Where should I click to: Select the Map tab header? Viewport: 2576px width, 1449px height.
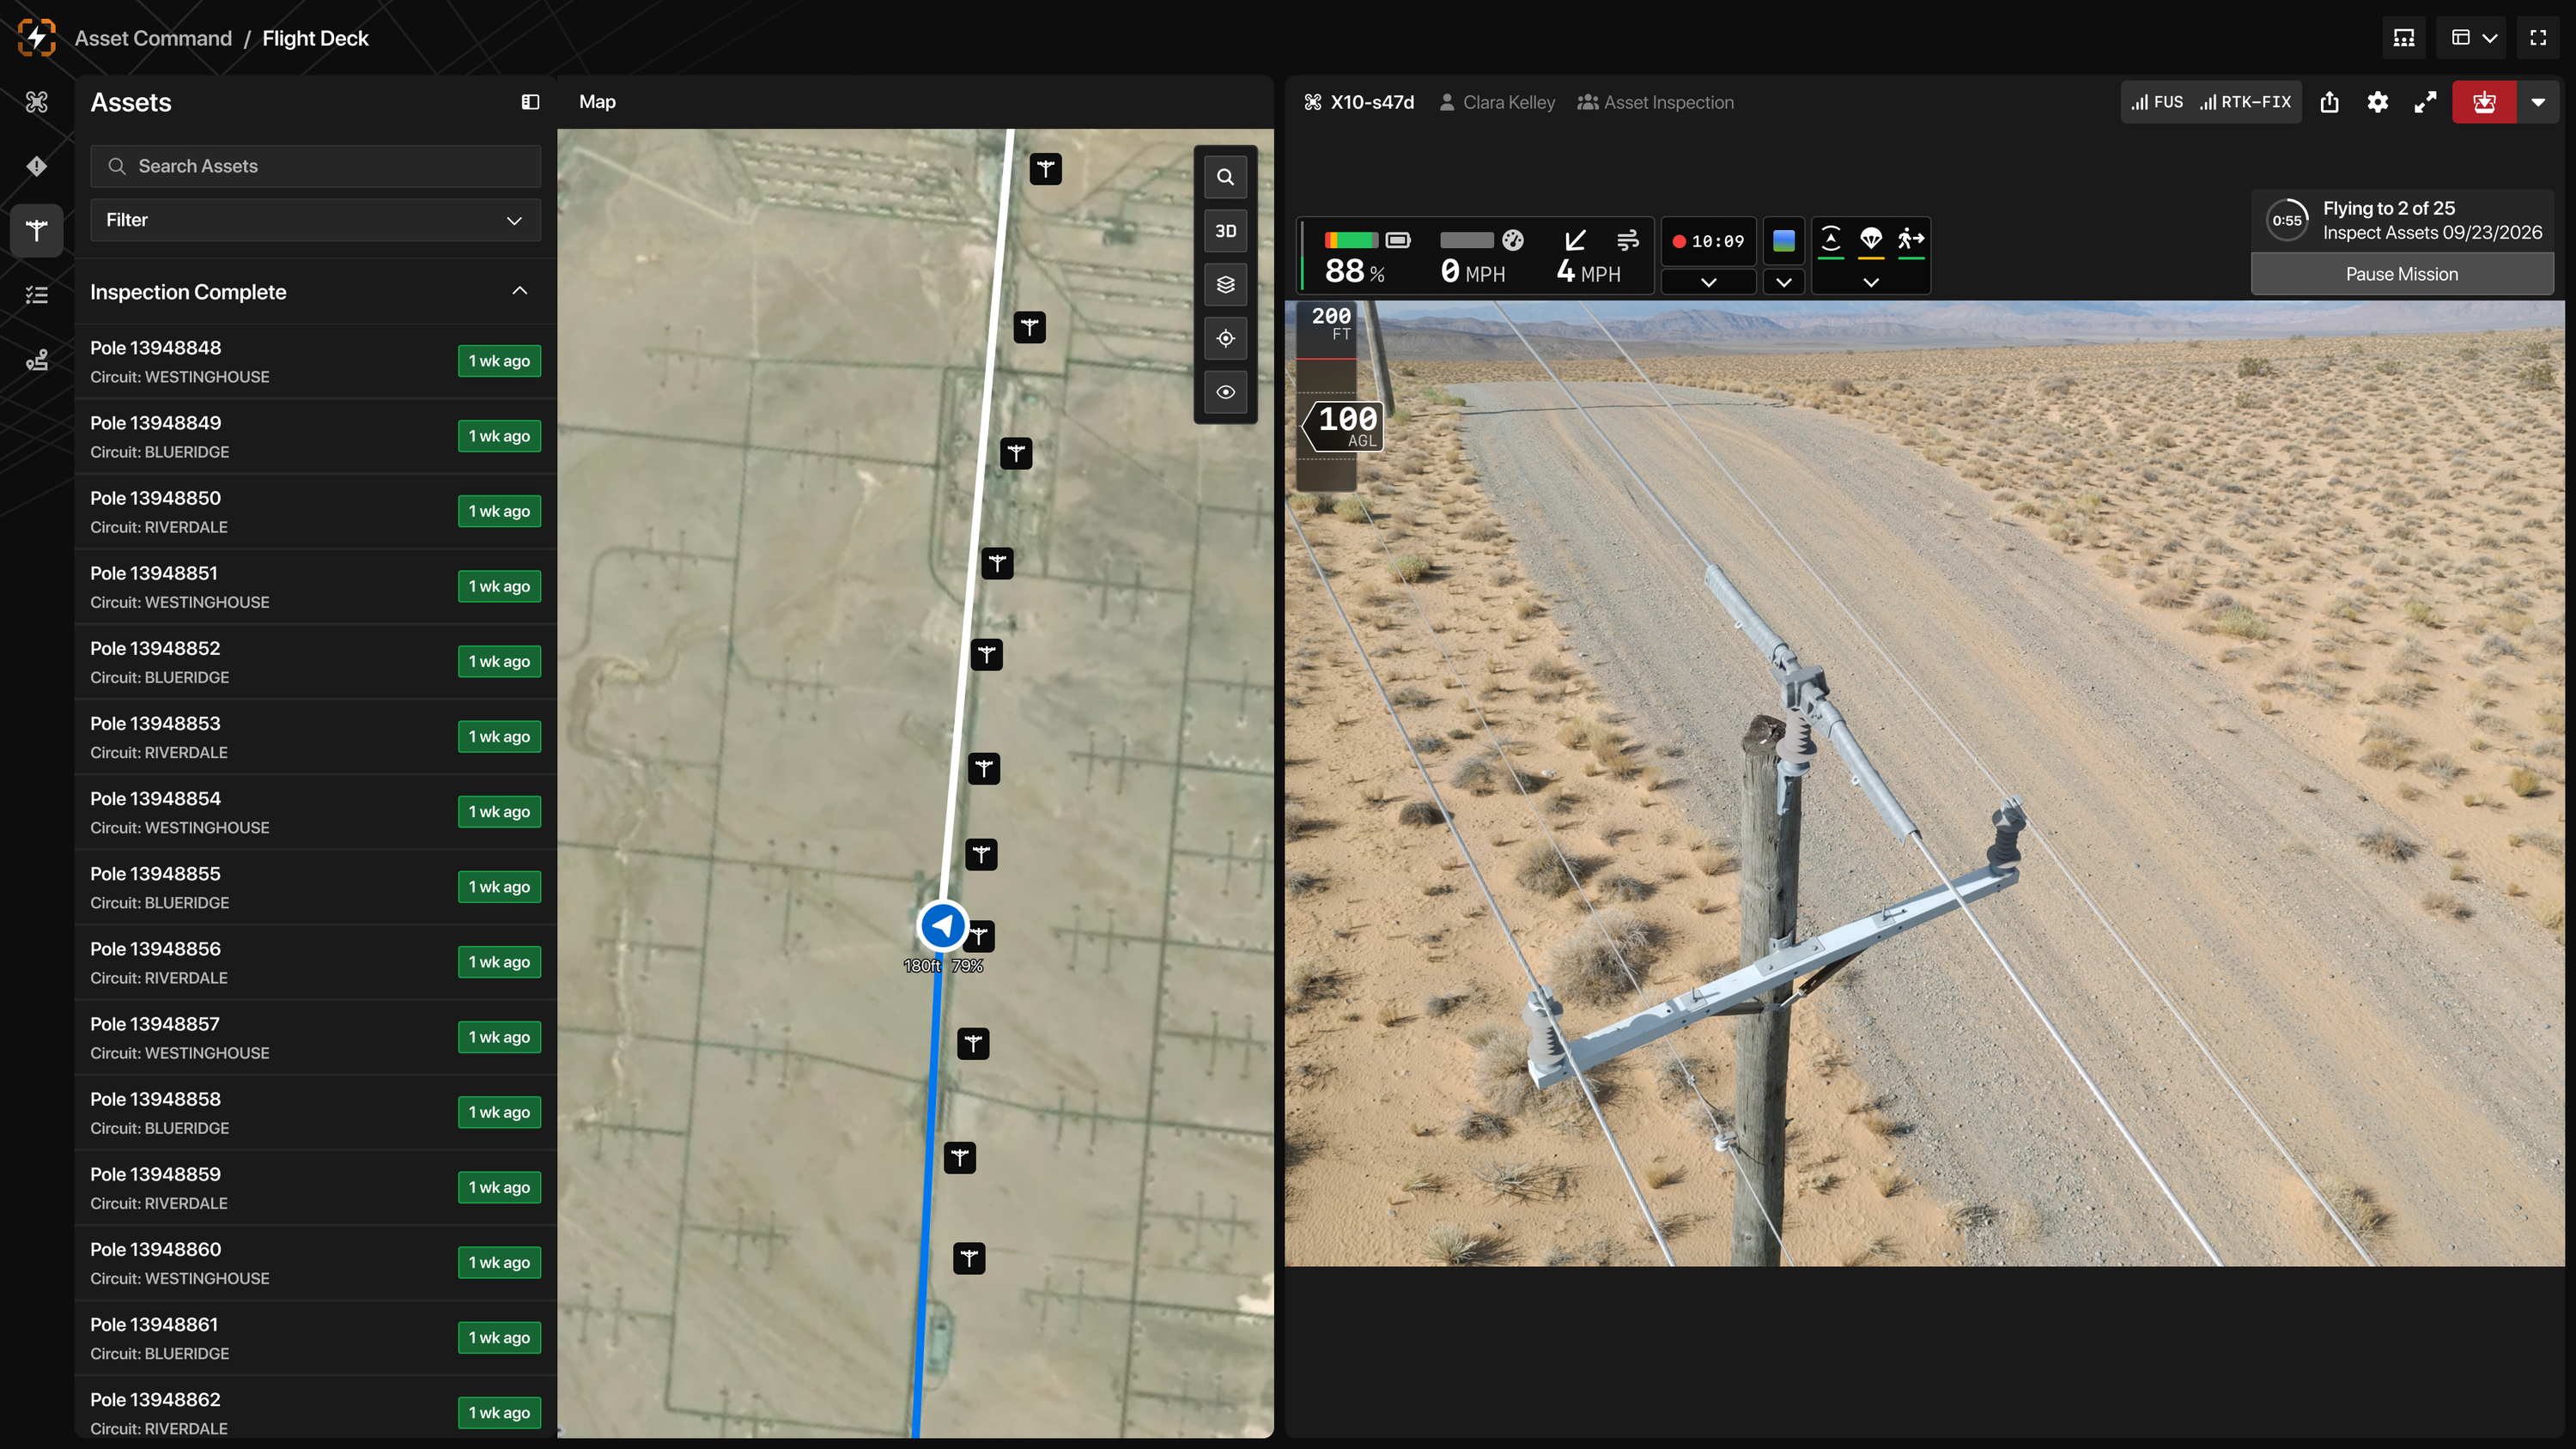597,102
